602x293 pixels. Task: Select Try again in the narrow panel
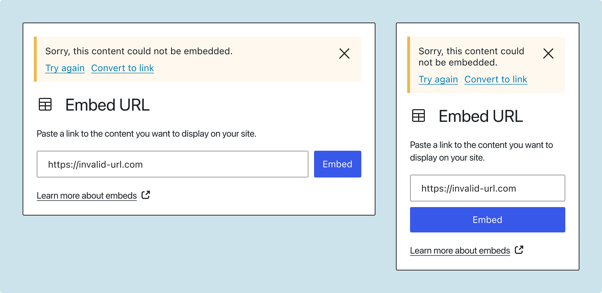point(438,79)
